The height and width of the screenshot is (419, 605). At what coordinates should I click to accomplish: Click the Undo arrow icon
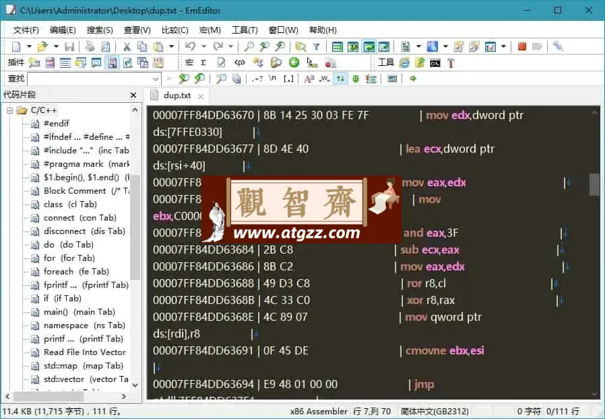point(190,46)
